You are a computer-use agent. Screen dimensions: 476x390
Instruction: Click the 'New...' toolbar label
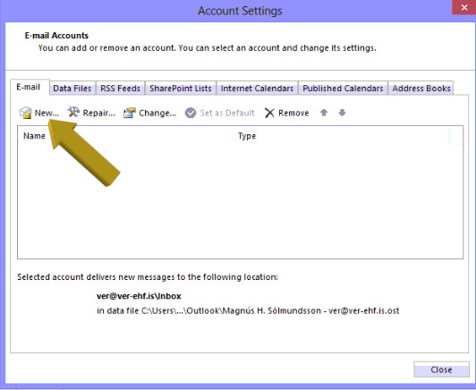click(x=47, y=113)
